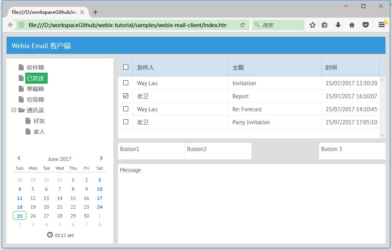The image size is (392, 250).
Task: Select the 垃圾箱 folder
Action: coord(35,100)
